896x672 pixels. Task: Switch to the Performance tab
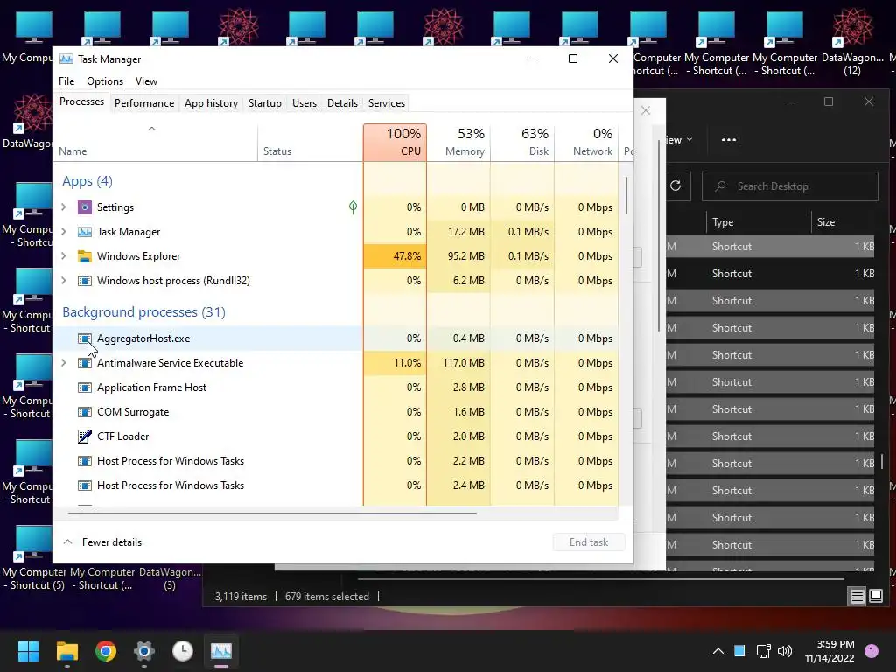pos(144,103)
